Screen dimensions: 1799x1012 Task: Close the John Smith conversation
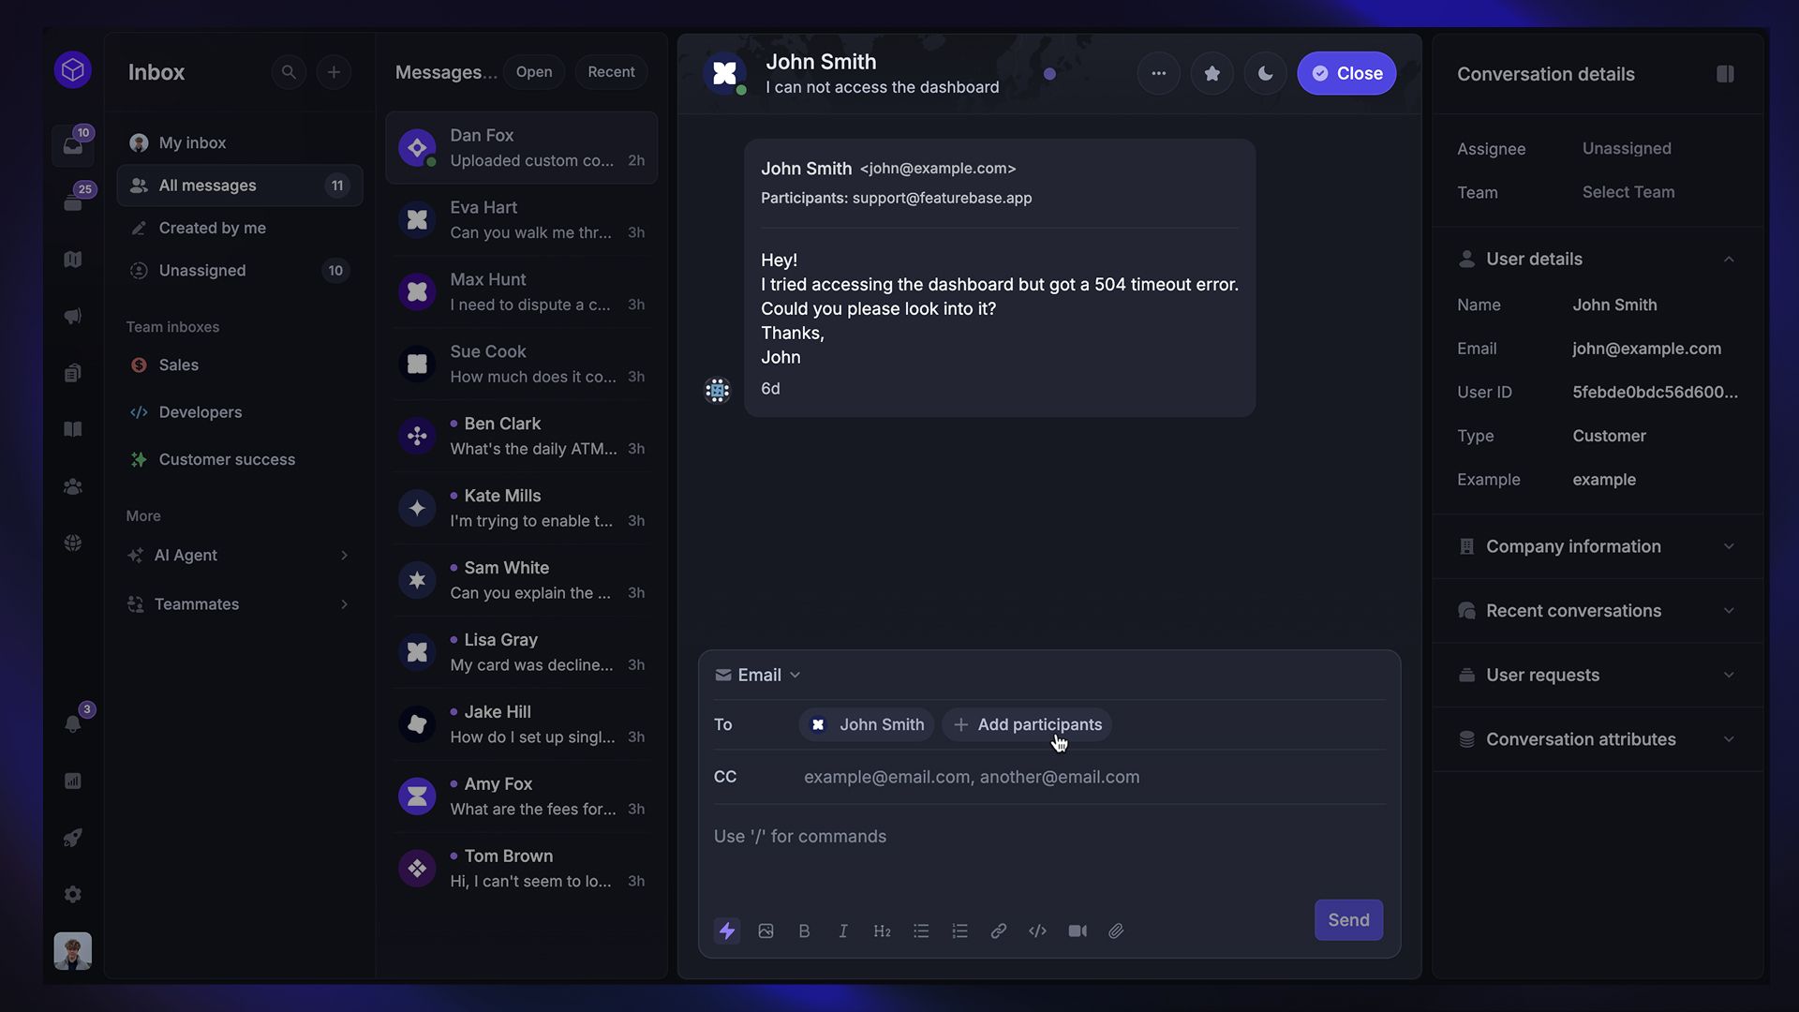point(1346,73)
